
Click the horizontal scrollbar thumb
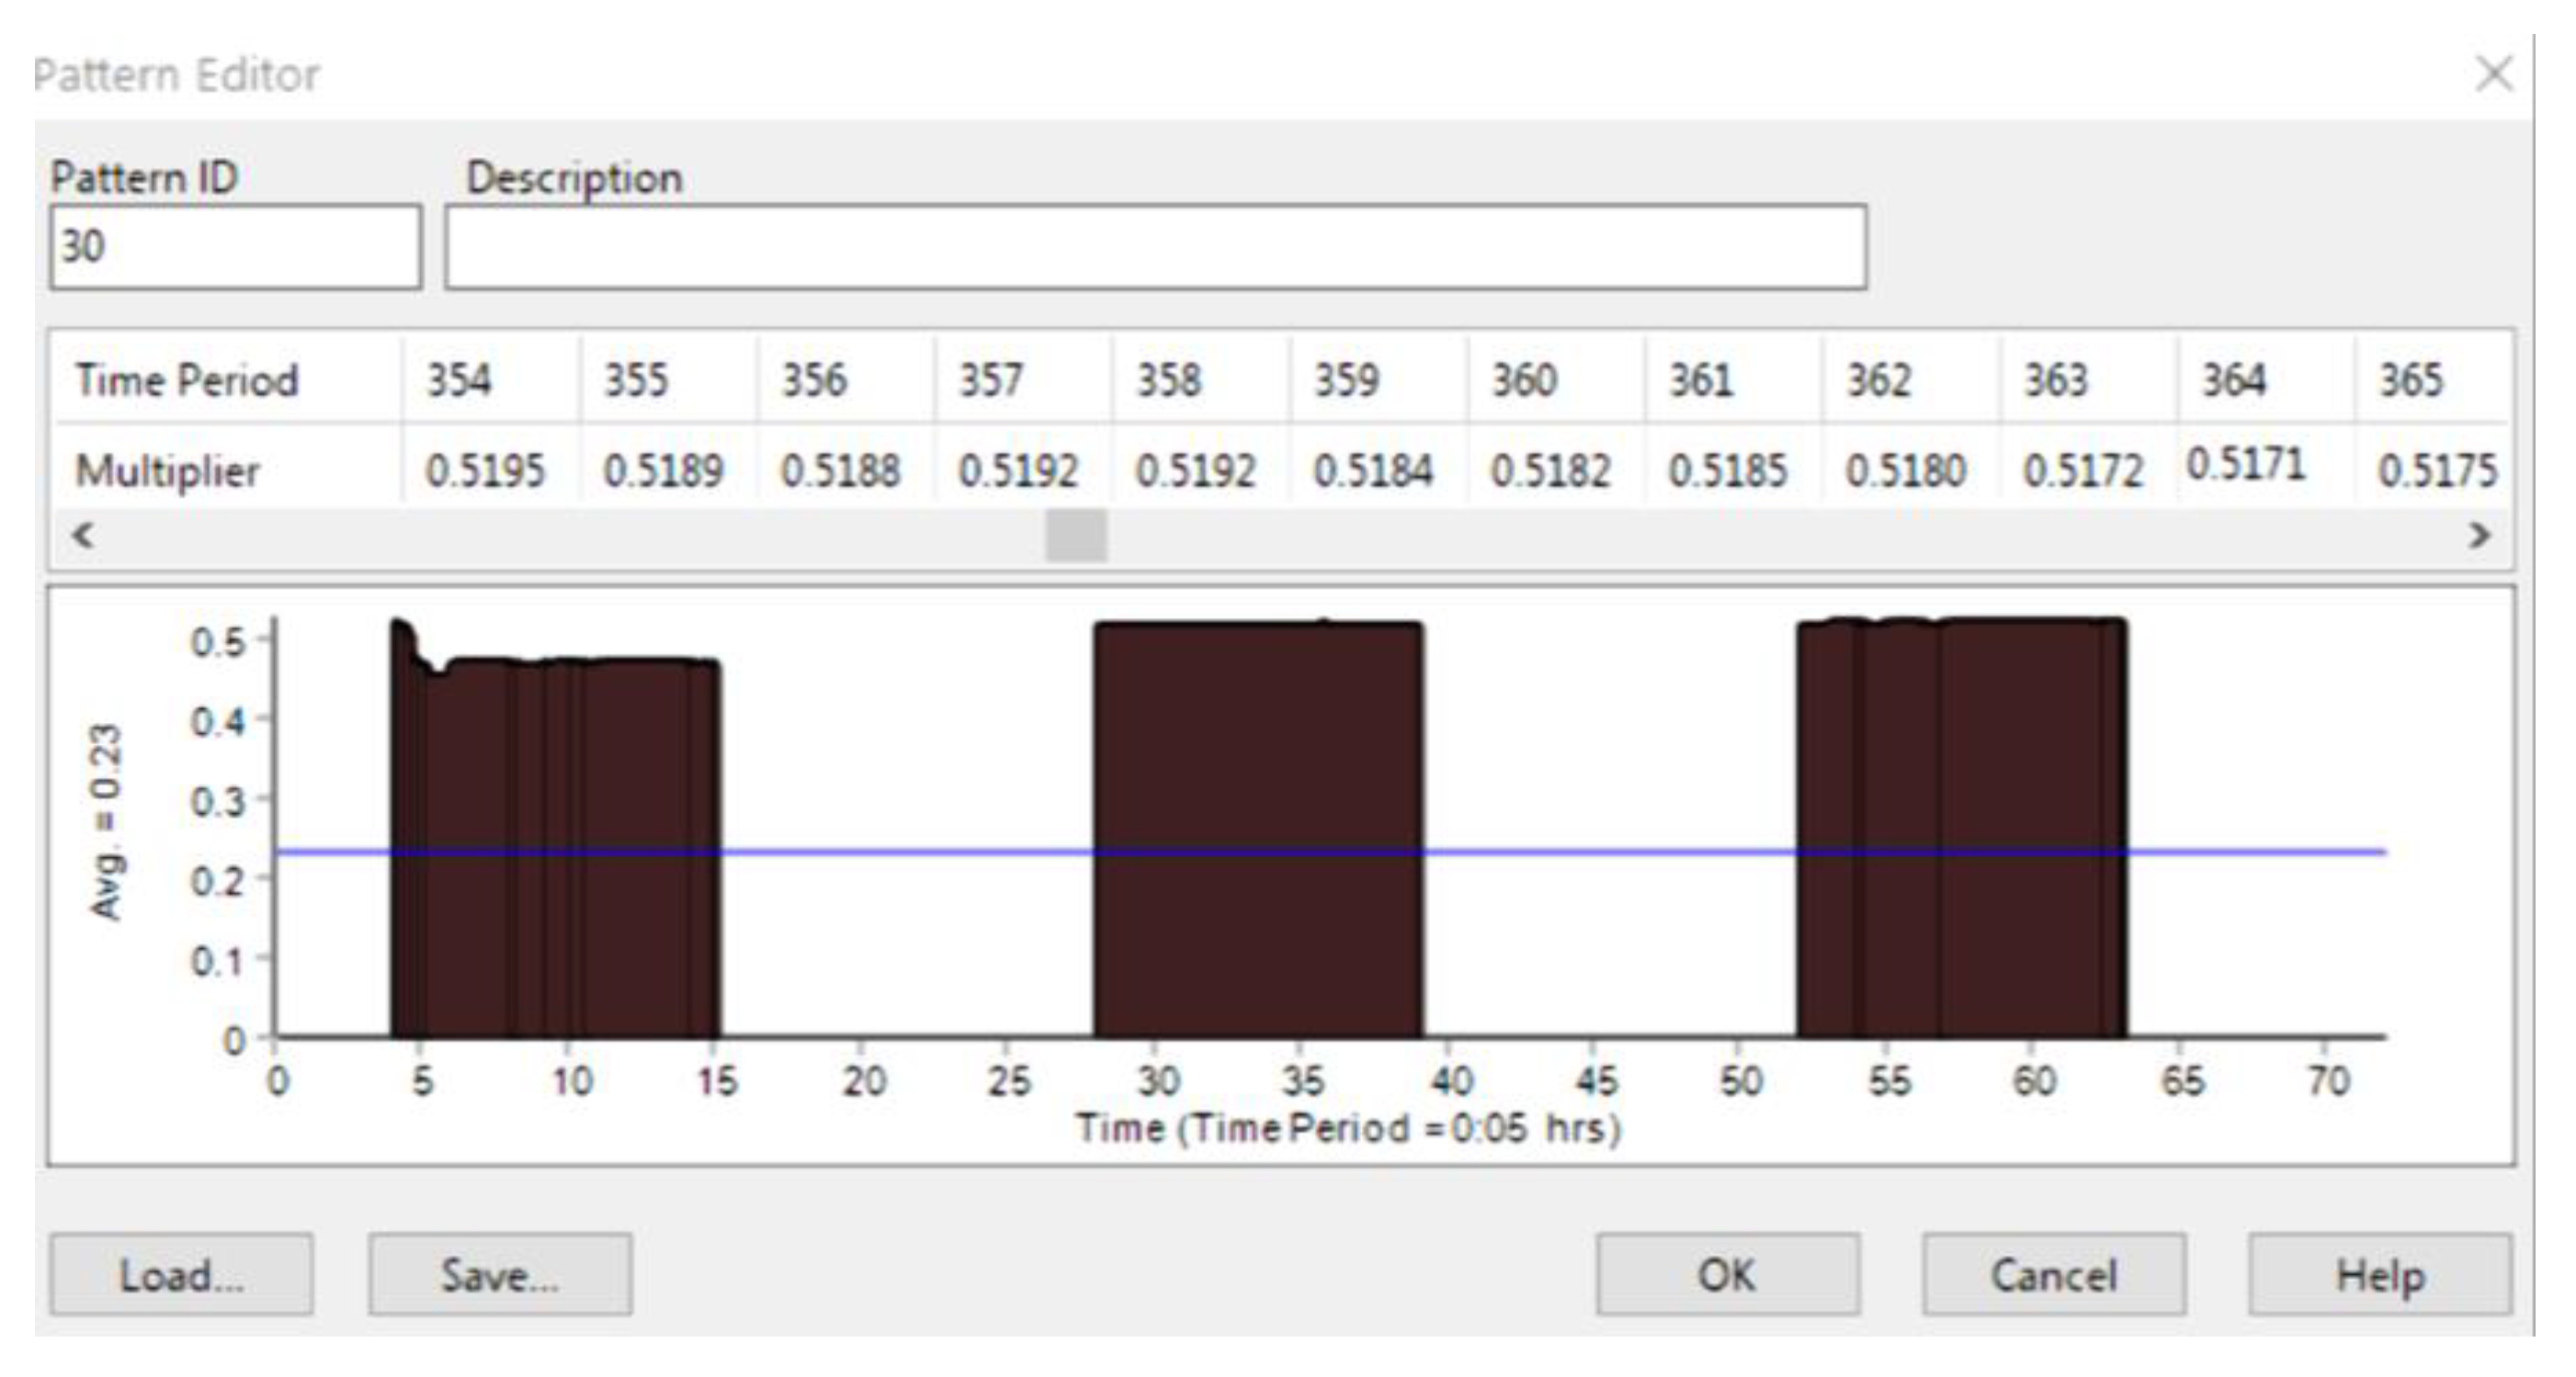coord(1076,536)
